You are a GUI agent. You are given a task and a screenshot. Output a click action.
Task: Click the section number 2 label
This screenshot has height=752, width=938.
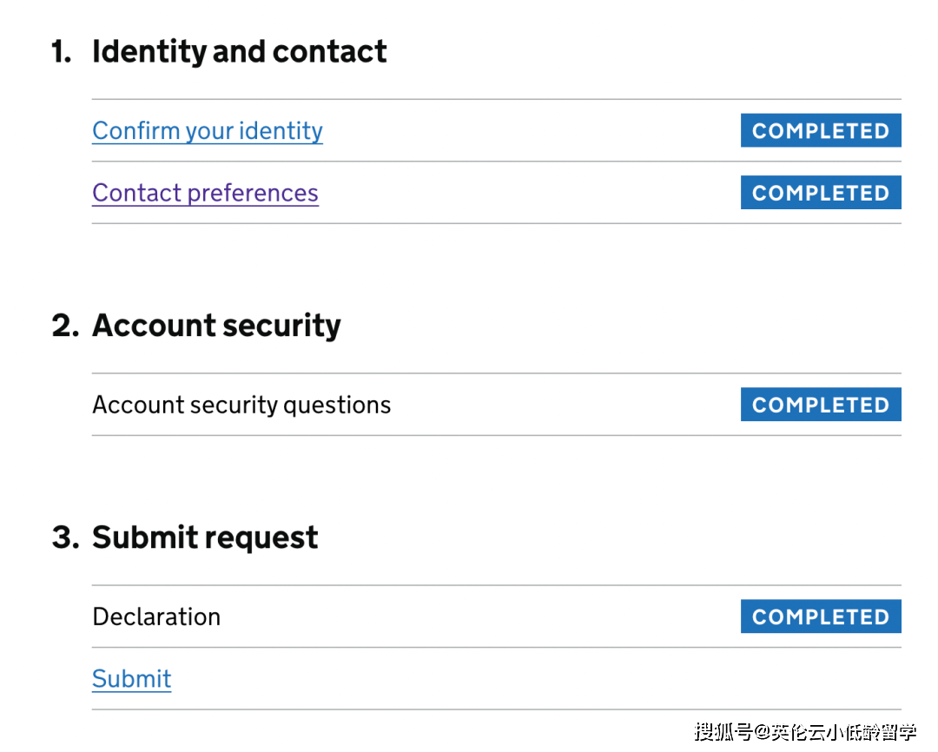click(65, 326)
